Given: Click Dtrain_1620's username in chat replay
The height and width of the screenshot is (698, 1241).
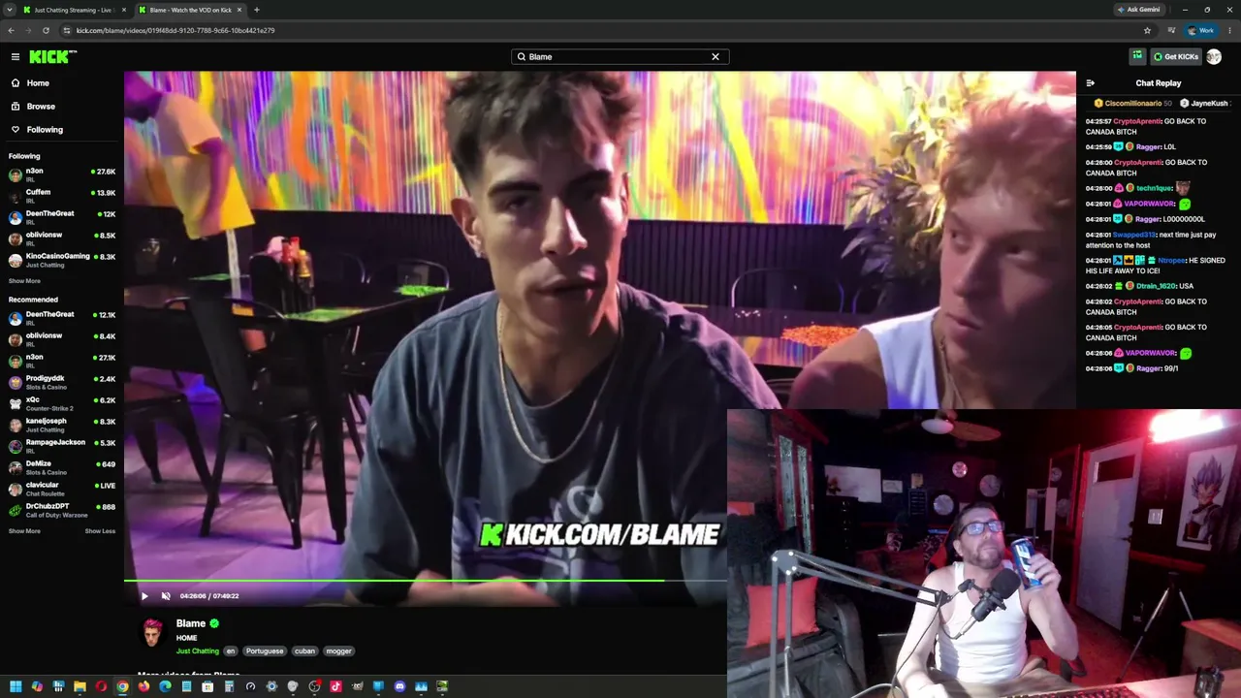Looking at the screenshot, I should [x=1158, y=286].
